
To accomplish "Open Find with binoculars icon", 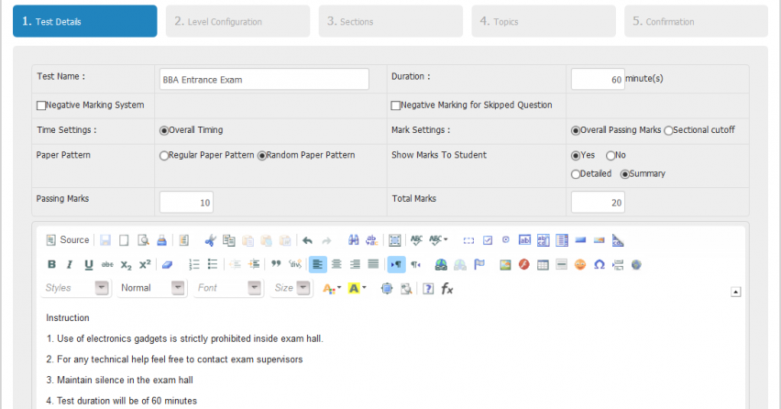I will (x=353, y=240).
